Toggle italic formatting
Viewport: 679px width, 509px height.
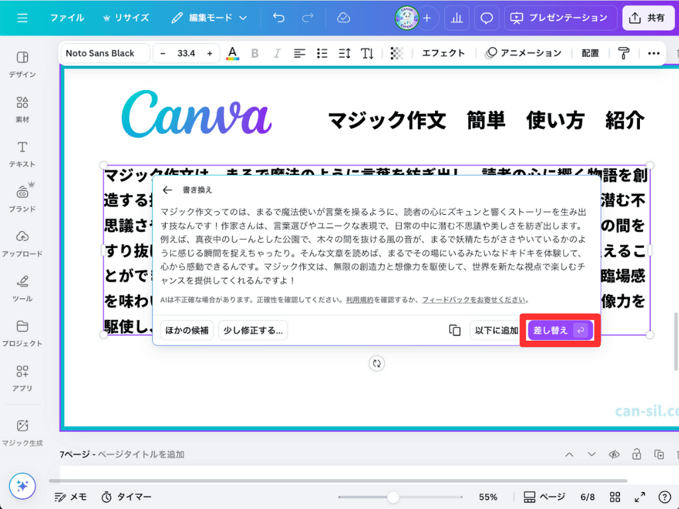(x=277, y=53)
